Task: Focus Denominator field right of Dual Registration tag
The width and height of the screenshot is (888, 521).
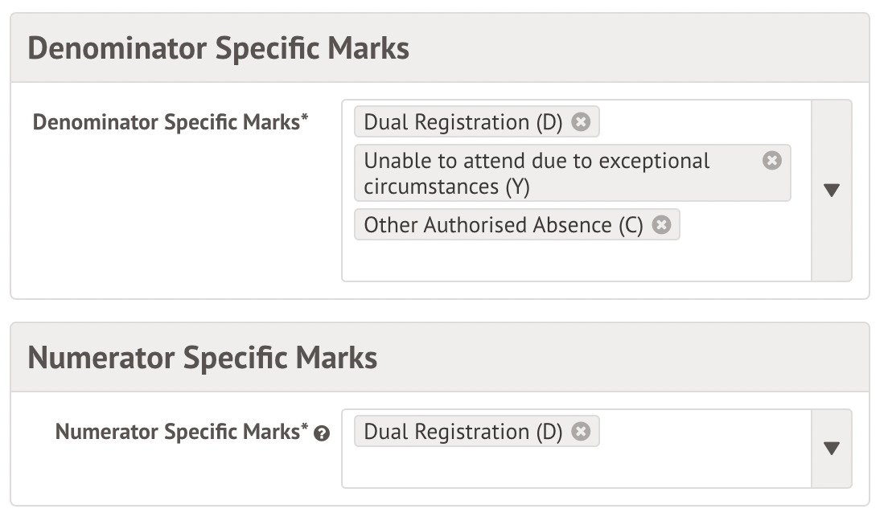Action: [700, 122]
